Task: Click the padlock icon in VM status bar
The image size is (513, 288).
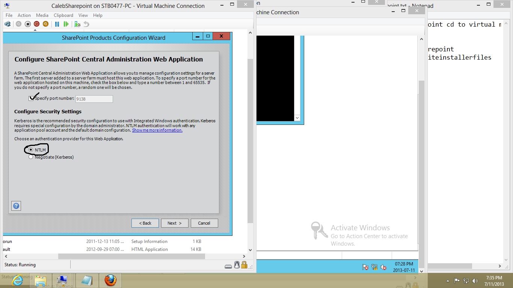Action: click(x=244, y=265)
